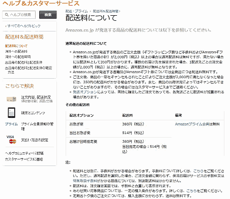This screenshot has height=199, width=230.
Task: Click 当日お急ぎ便 table row label
Action: coord(80,133)
